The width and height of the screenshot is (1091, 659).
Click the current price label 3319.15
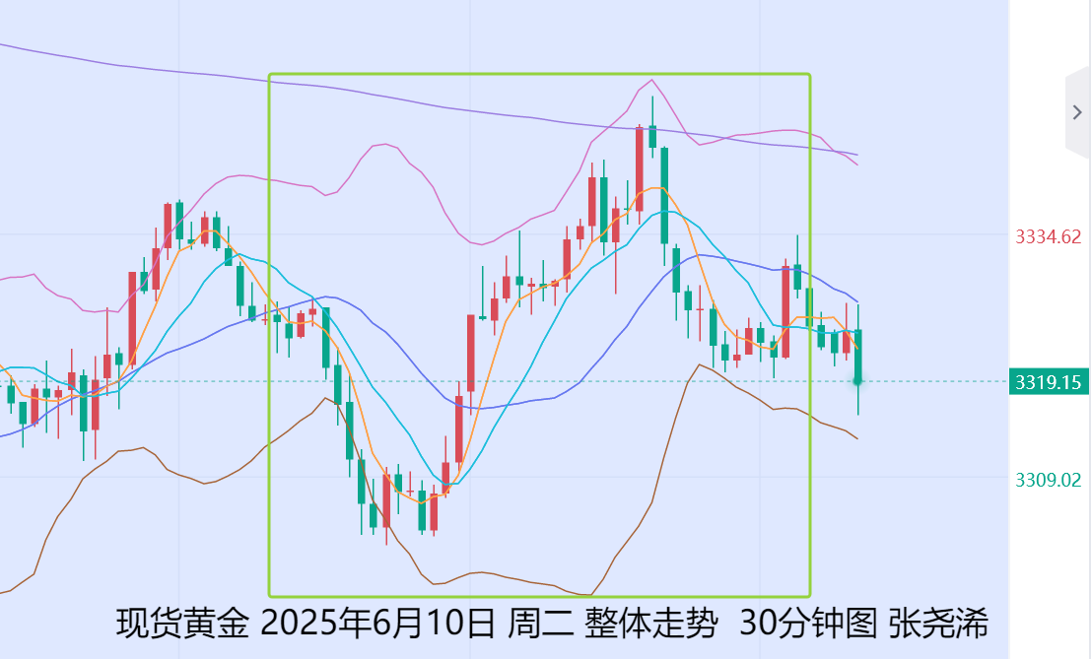point(1049,381)
